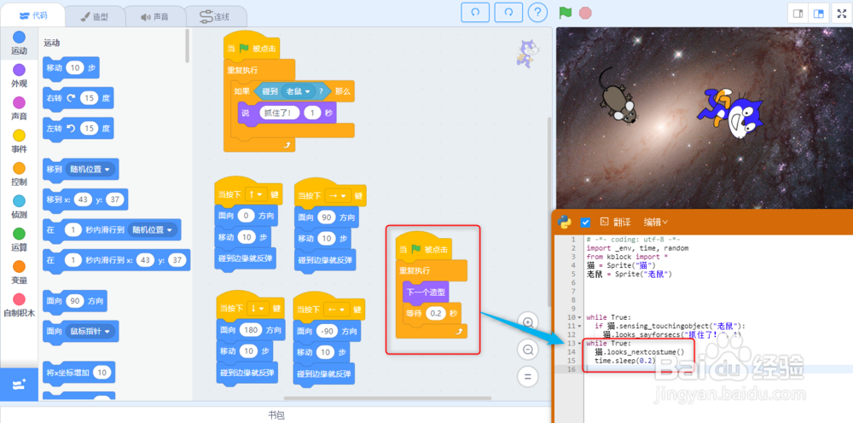Click the mouse sprite on stage
Viewport: 853px width, 423px height.
pos(617,96)
